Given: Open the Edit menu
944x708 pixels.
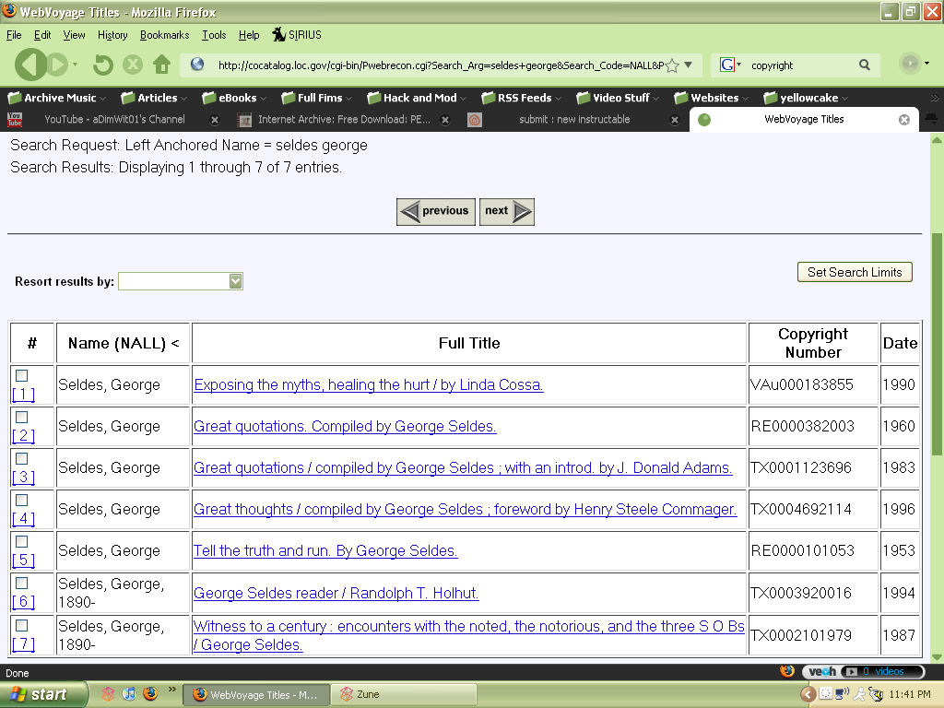Looking at the screenshot, I should tap(42, 35).
